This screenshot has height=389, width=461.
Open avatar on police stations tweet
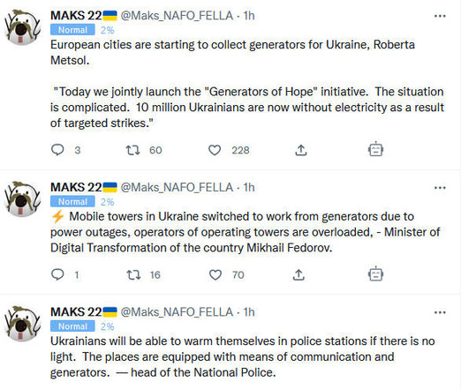tap(22, 324)
